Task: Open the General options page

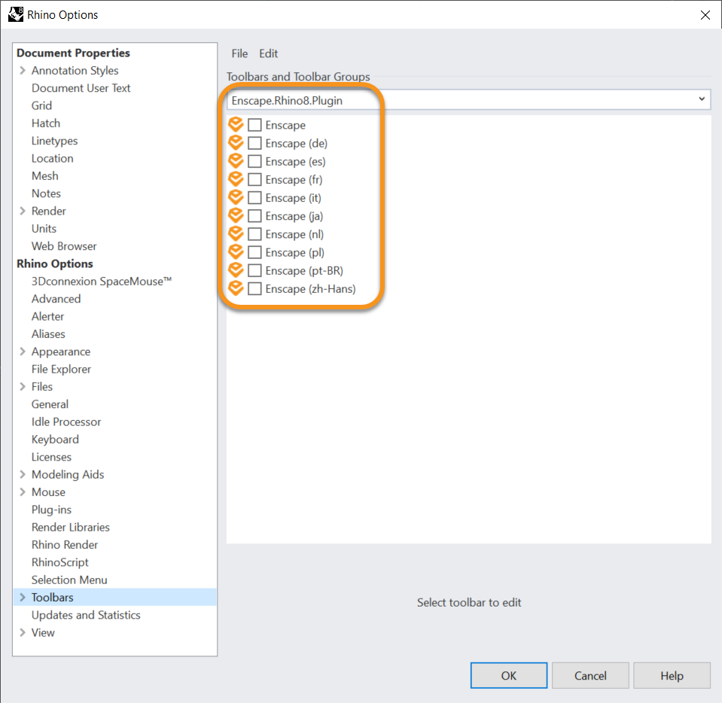Action: 50,404
